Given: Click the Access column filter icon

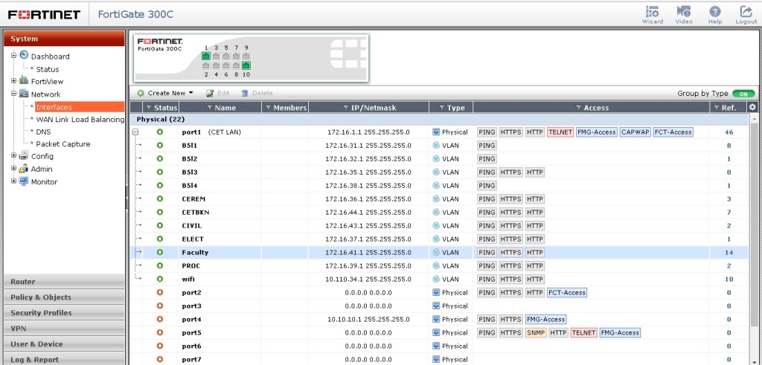Looking at the screenshot, I should click(x=578, y=108).
